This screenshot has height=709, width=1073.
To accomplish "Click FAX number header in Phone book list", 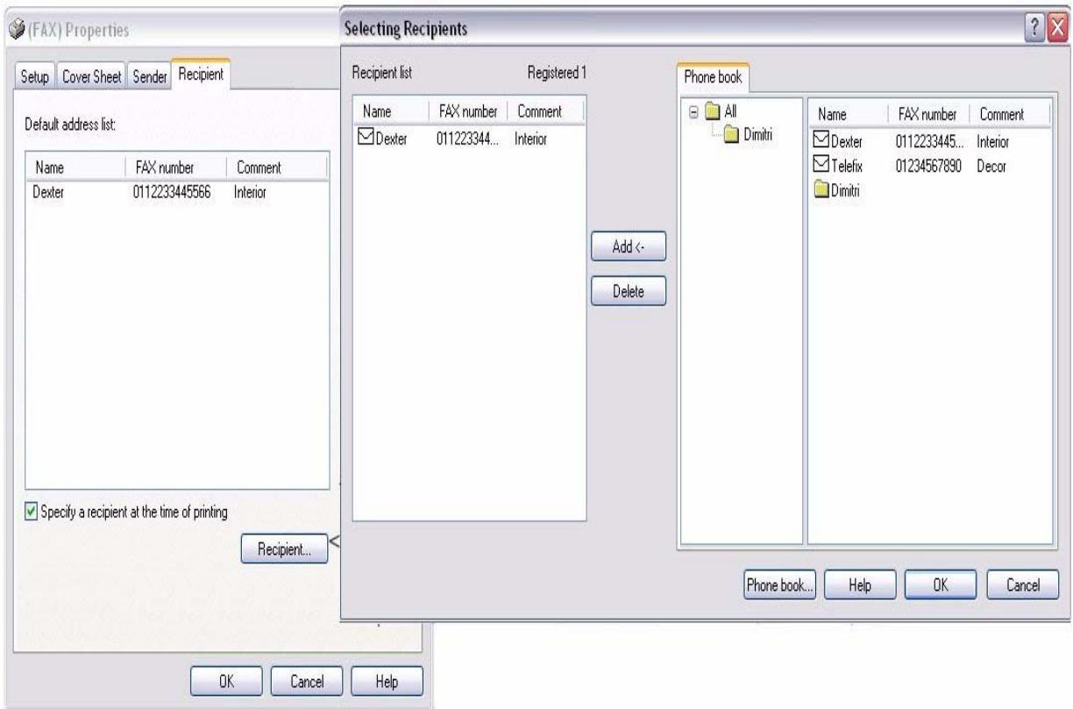I will (x=928, y=113).
